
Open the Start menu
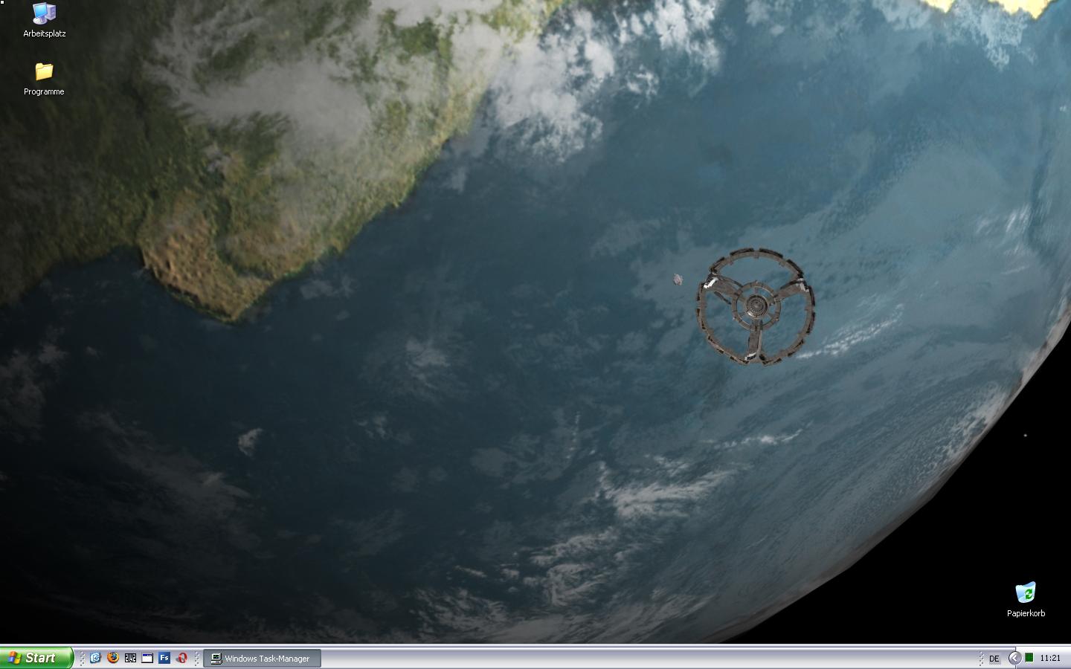(36, 658)
